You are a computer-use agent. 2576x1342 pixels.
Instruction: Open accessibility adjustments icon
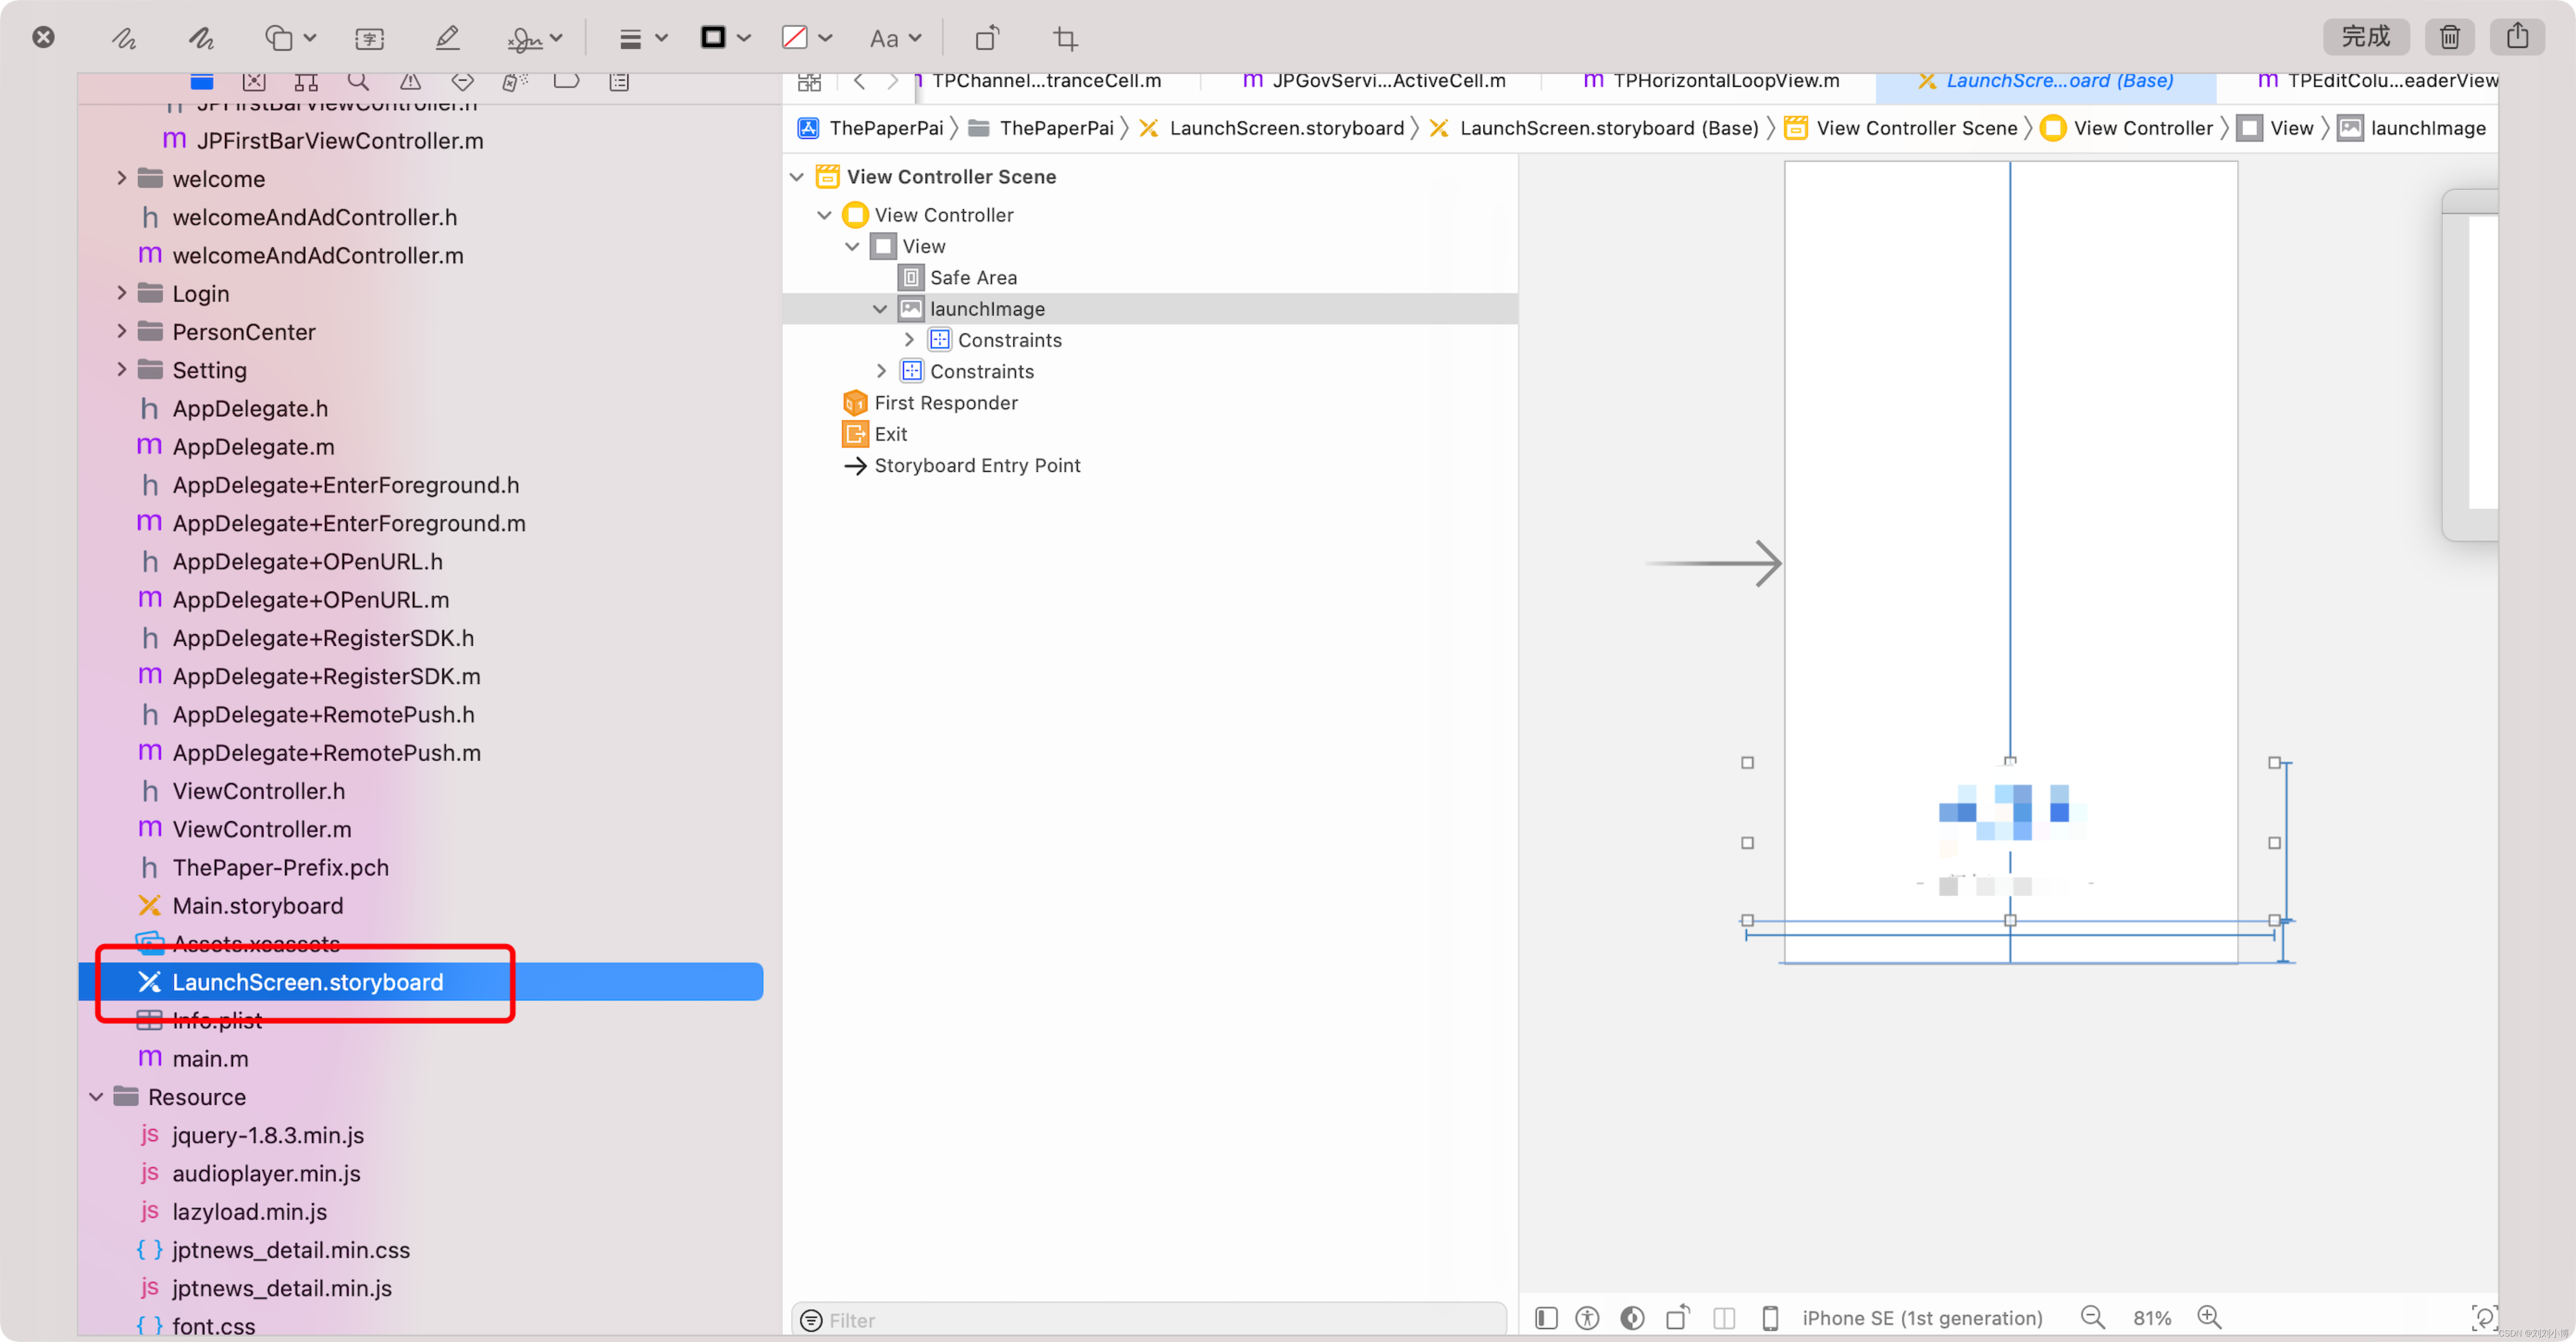point(1587,1318)
